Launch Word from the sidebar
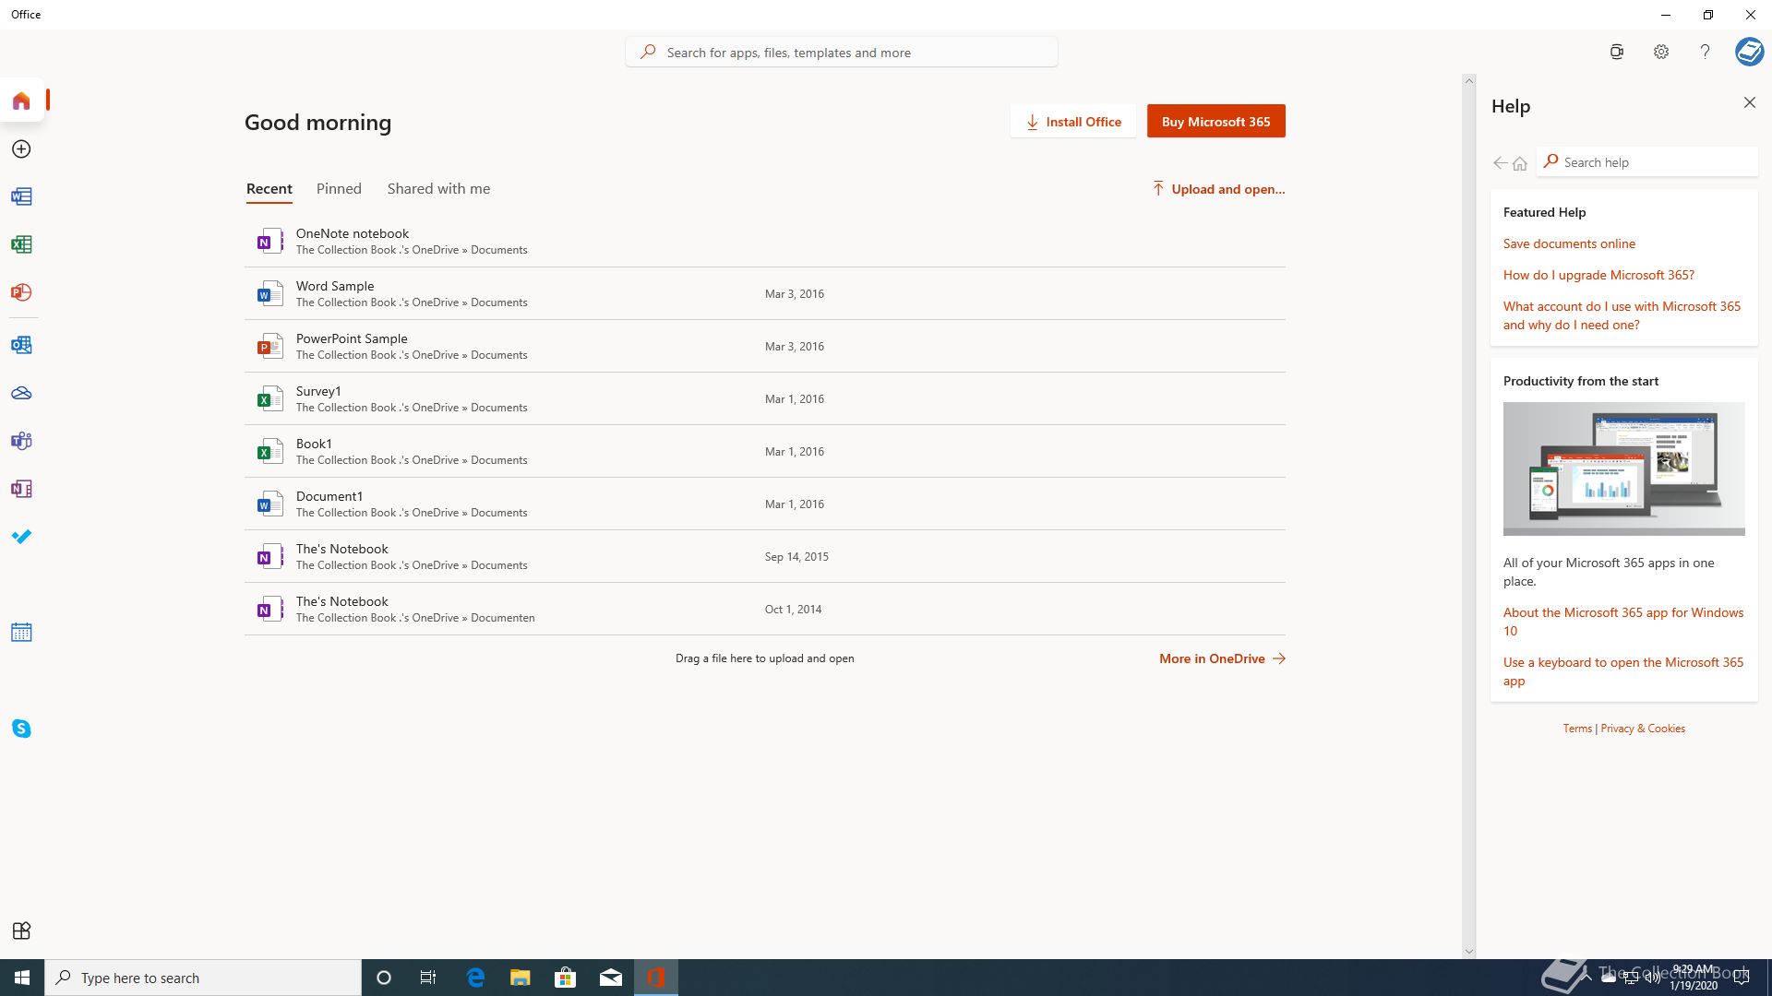Viewport: 1772px width, 996px height. [x=21, y=196]
